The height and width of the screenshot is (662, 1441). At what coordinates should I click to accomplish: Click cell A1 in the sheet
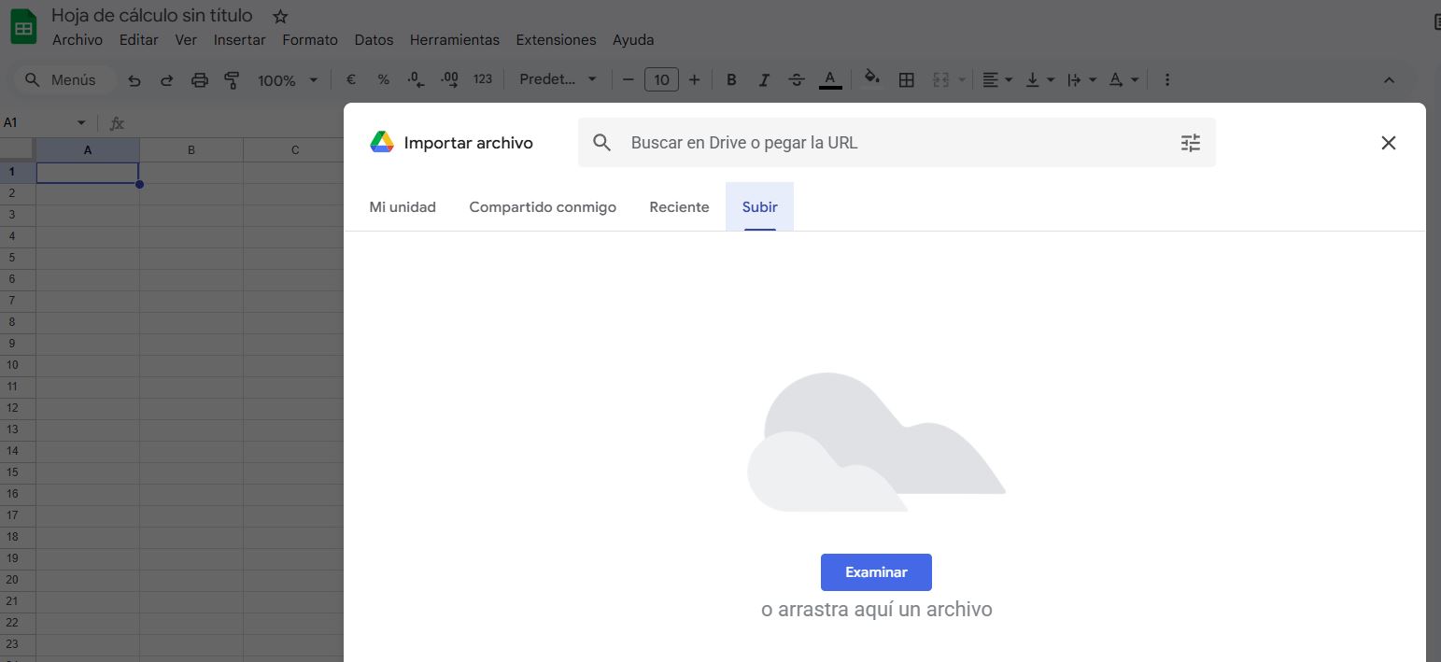pos(88,173)
